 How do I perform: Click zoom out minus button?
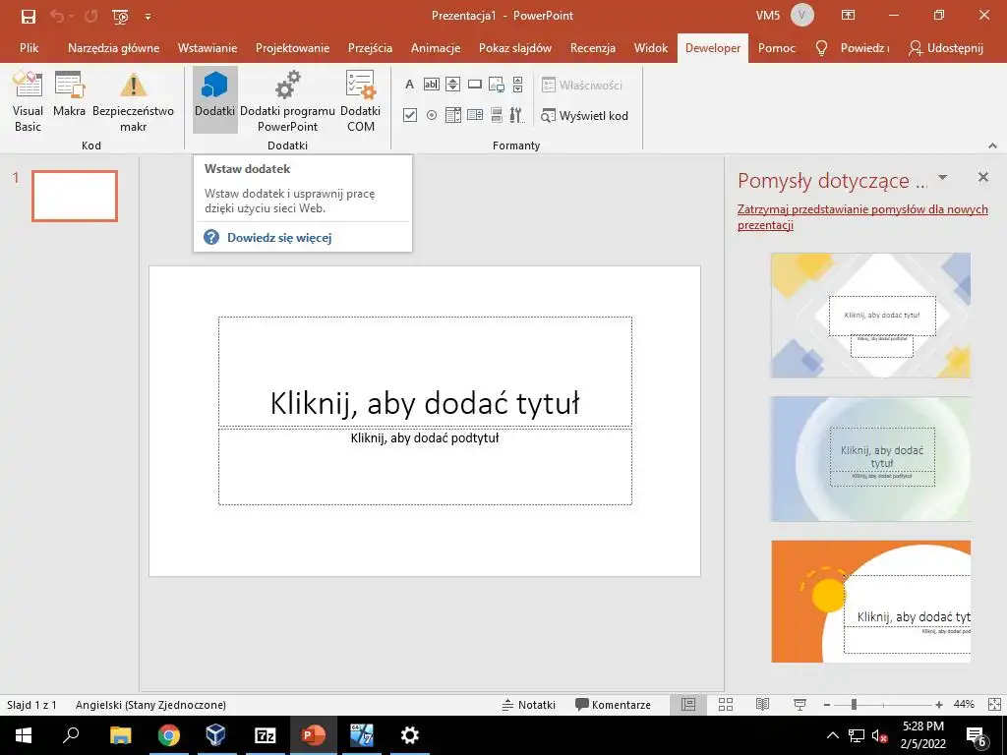827,705
